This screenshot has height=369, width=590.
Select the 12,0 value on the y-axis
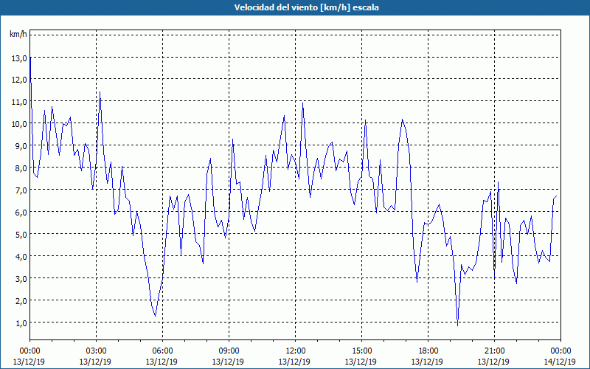point(19,80)
